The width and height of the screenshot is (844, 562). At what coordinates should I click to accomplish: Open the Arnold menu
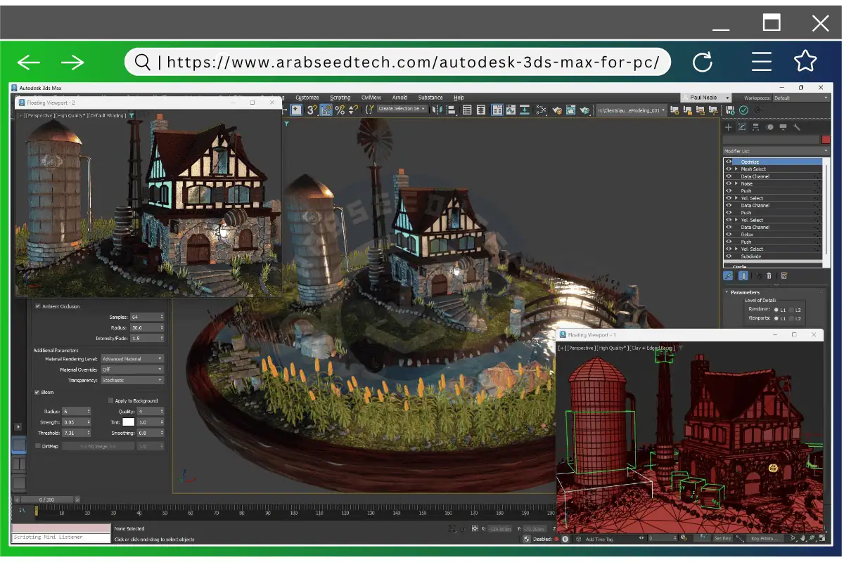click(399, 98)
